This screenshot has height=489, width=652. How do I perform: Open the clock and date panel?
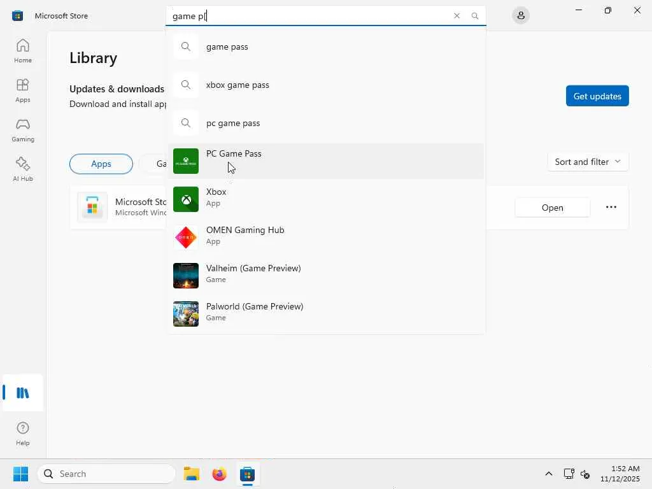pos(620,474)
